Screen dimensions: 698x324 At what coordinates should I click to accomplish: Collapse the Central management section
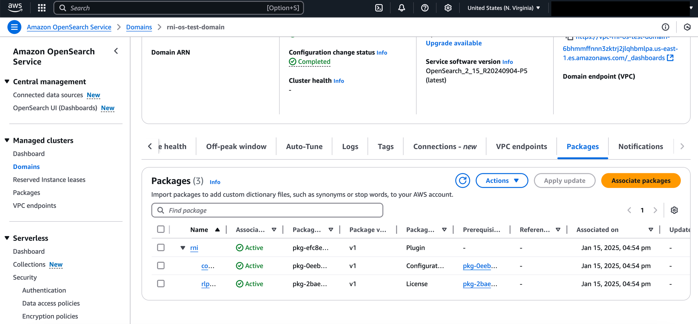pos(7,81)
